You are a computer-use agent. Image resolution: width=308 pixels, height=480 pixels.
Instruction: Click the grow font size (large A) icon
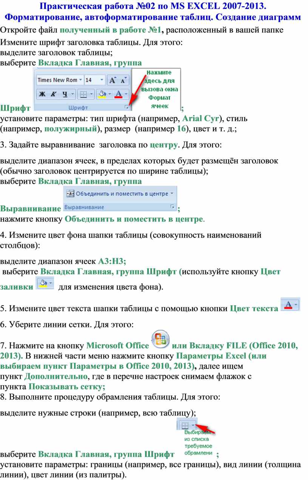pyautogui.click(x=113, y=80)
